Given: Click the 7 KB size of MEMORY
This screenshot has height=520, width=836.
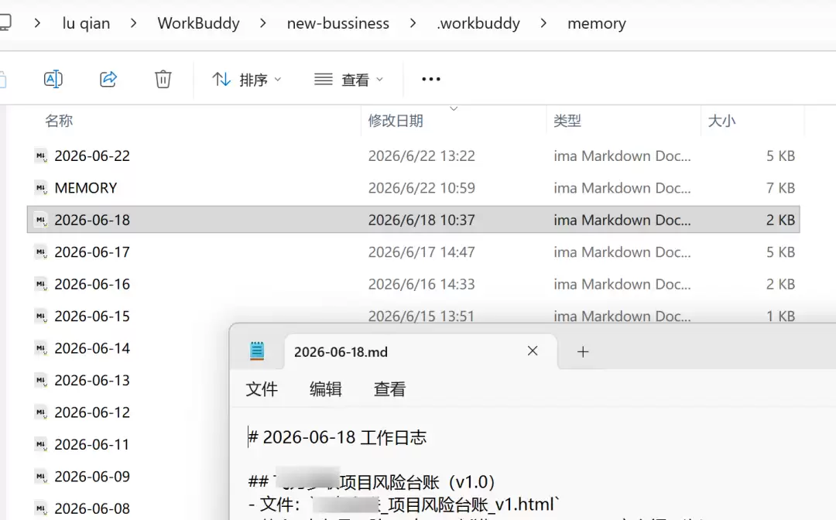Looking at the screenshot, I should click(780, 188).
